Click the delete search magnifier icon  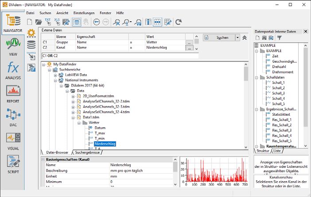coord(117,22)
